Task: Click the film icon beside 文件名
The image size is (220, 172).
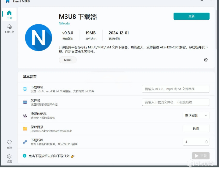Action: (25, 102)
